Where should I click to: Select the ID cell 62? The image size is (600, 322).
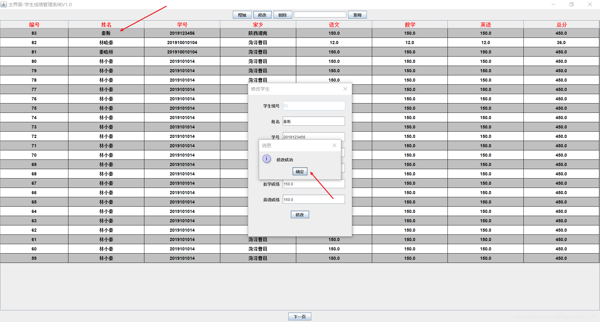(x=34, y=230)
